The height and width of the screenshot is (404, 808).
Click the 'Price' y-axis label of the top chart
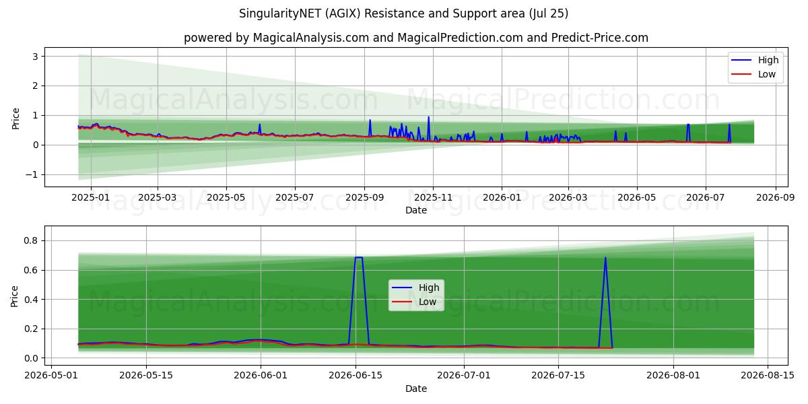[x=15, y=118]
